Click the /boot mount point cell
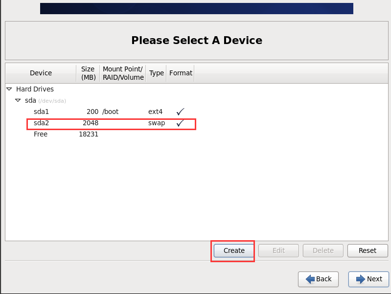Screen dimensions: 391x294 click(x=110, y=112)
